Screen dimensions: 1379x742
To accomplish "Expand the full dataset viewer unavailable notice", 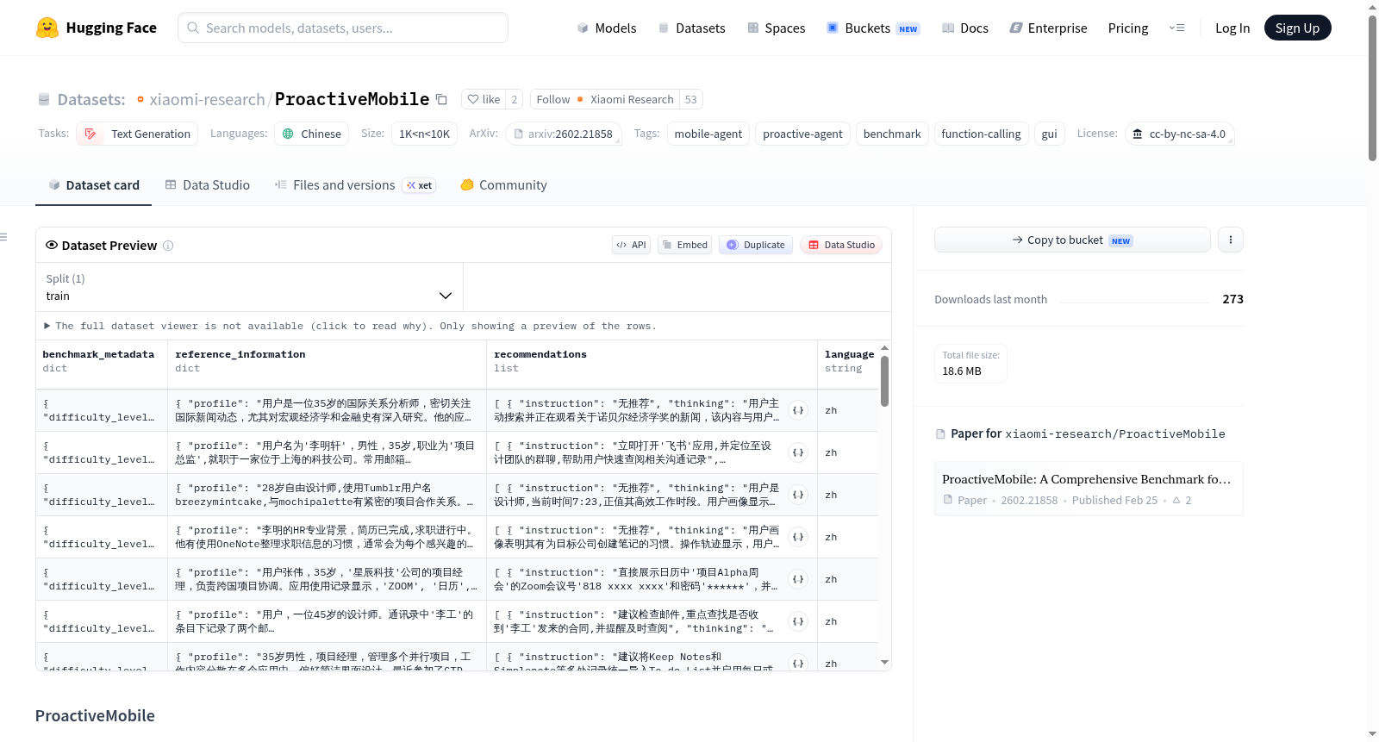I will (350, 326).
